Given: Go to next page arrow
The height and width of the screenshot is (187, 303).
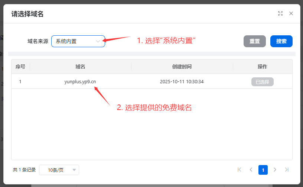Looking at the screenshot, I should coord(275,170).
